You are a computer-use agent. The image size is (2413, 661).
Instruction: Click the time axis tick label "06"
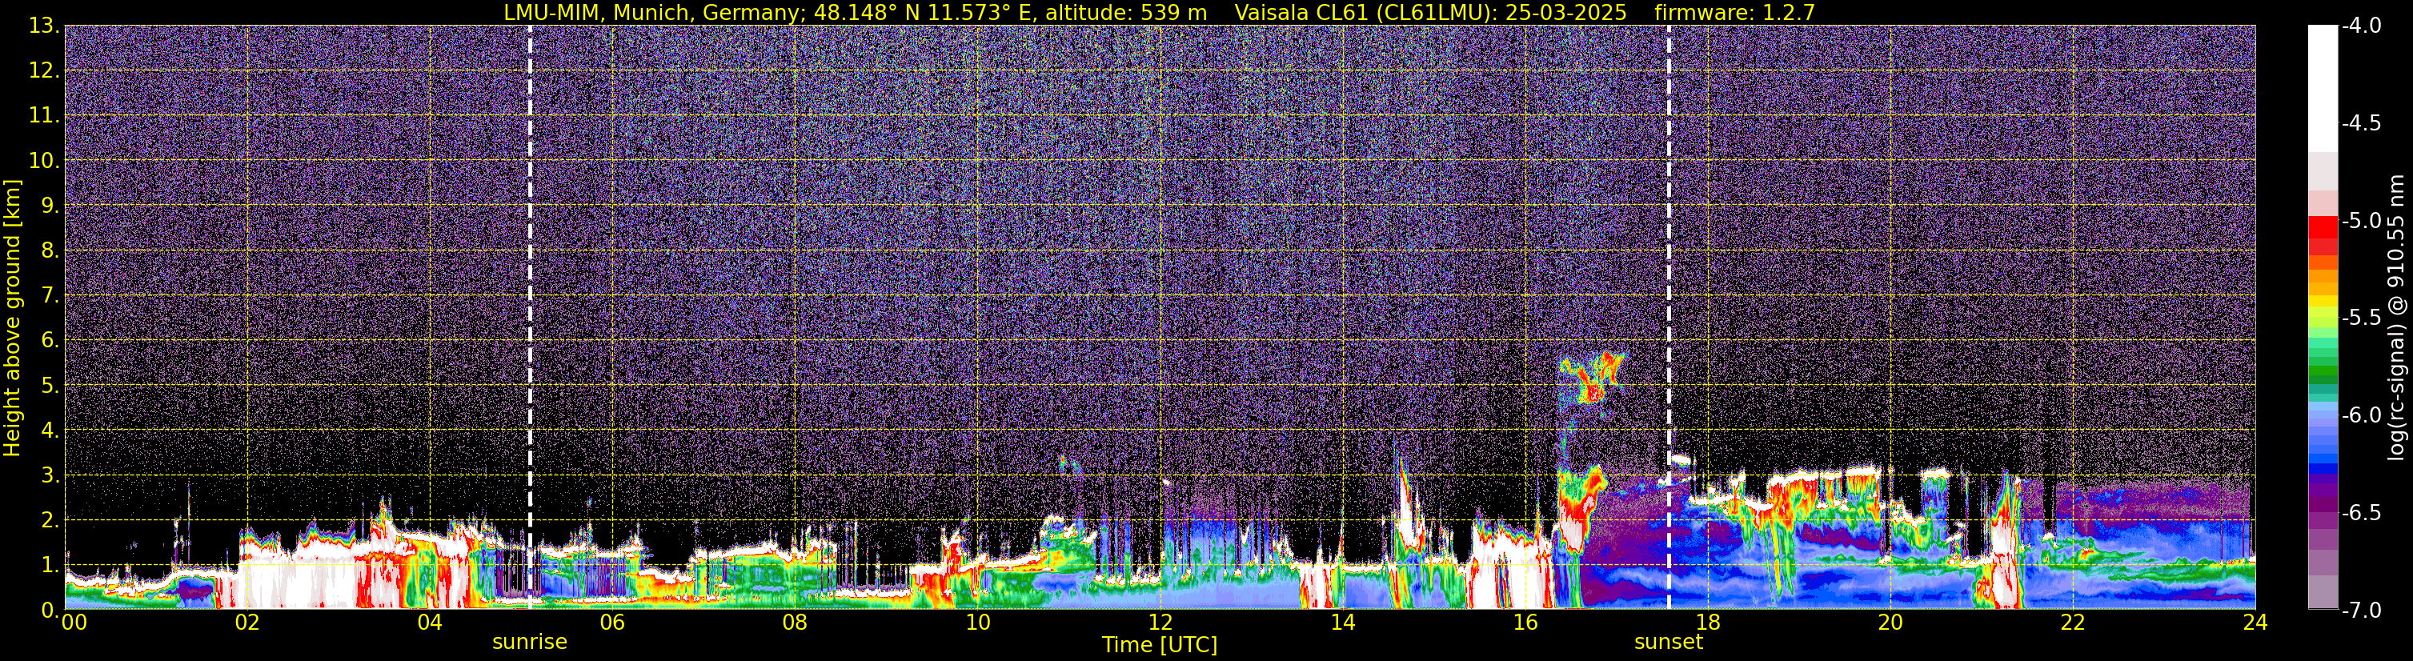coord(611,623)
